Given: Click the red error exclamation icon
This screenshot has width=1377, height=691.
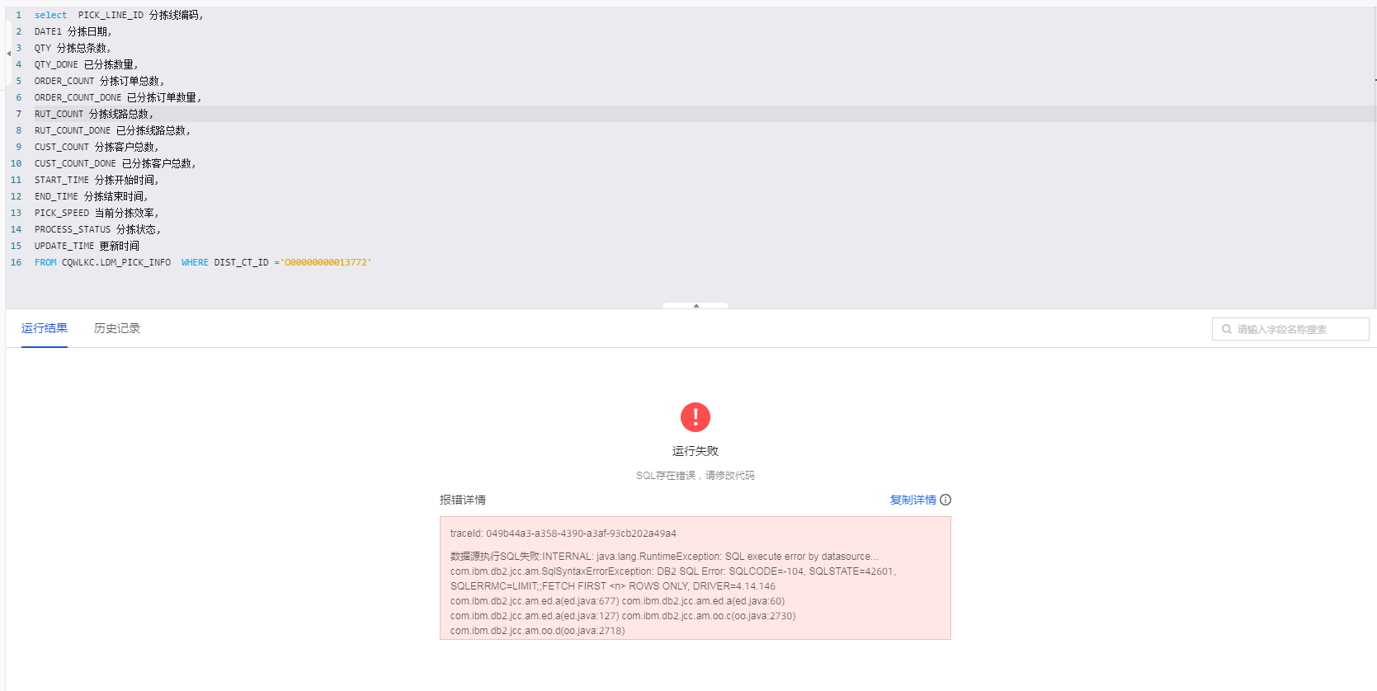Looking at the screenshot, I should click(695, 417).
